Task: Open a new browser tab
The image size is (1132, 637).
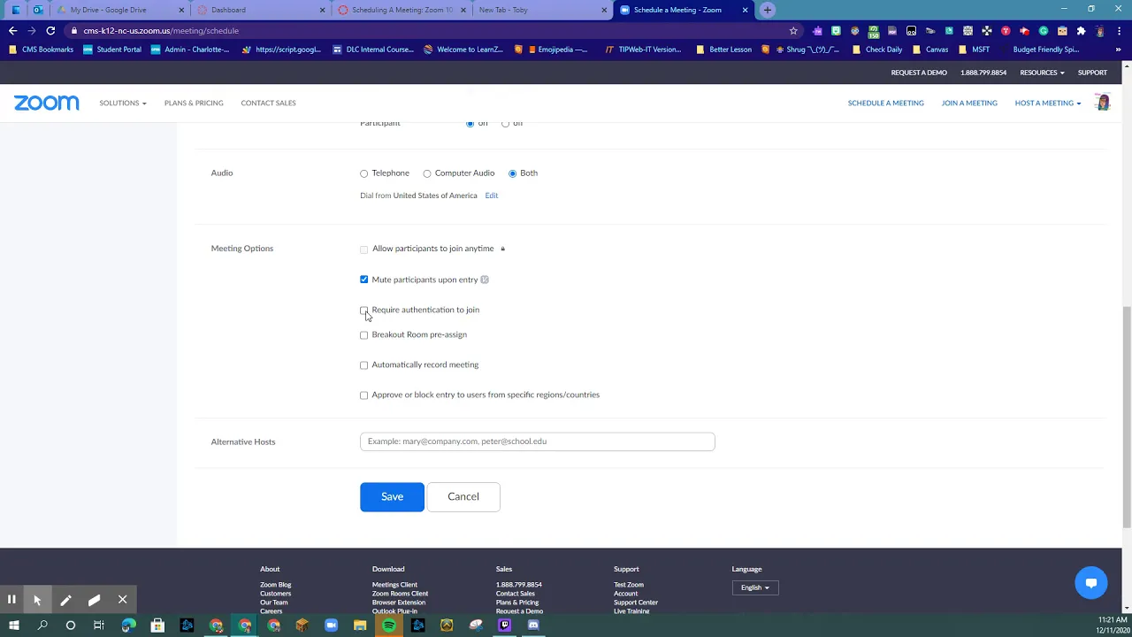Action: point(768,10)
